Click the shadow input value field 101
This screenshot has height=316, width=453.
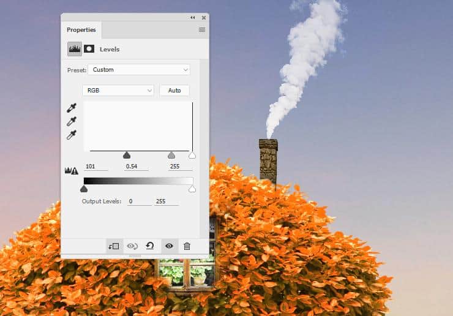point(95,166)
